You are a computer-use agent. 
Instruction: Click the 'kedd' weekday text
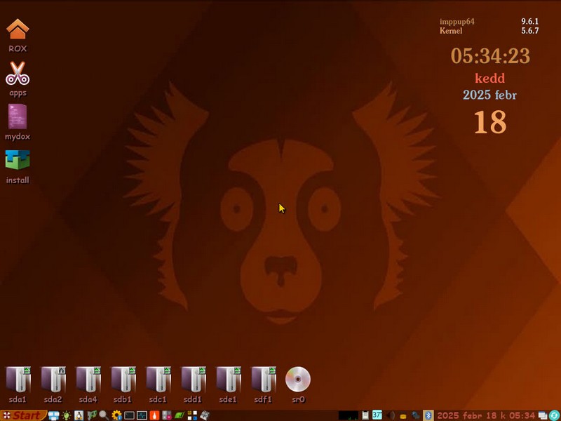(x=489, y=78)
